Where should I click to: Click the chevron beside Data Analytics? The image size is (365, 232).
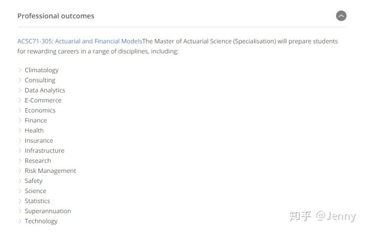(20, 90)
